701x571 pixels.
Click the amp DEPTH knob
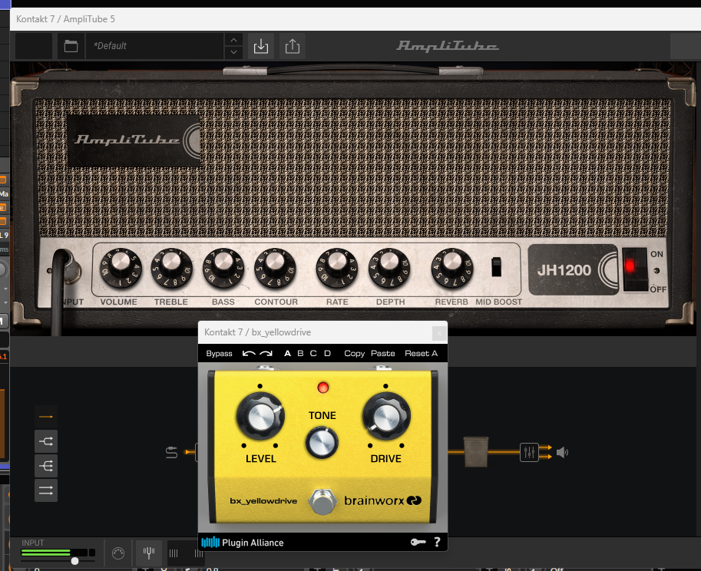(389, 267)
